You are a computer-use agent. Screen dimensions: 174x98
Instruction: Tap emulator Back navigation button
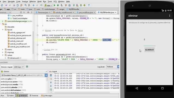point(137,88)
